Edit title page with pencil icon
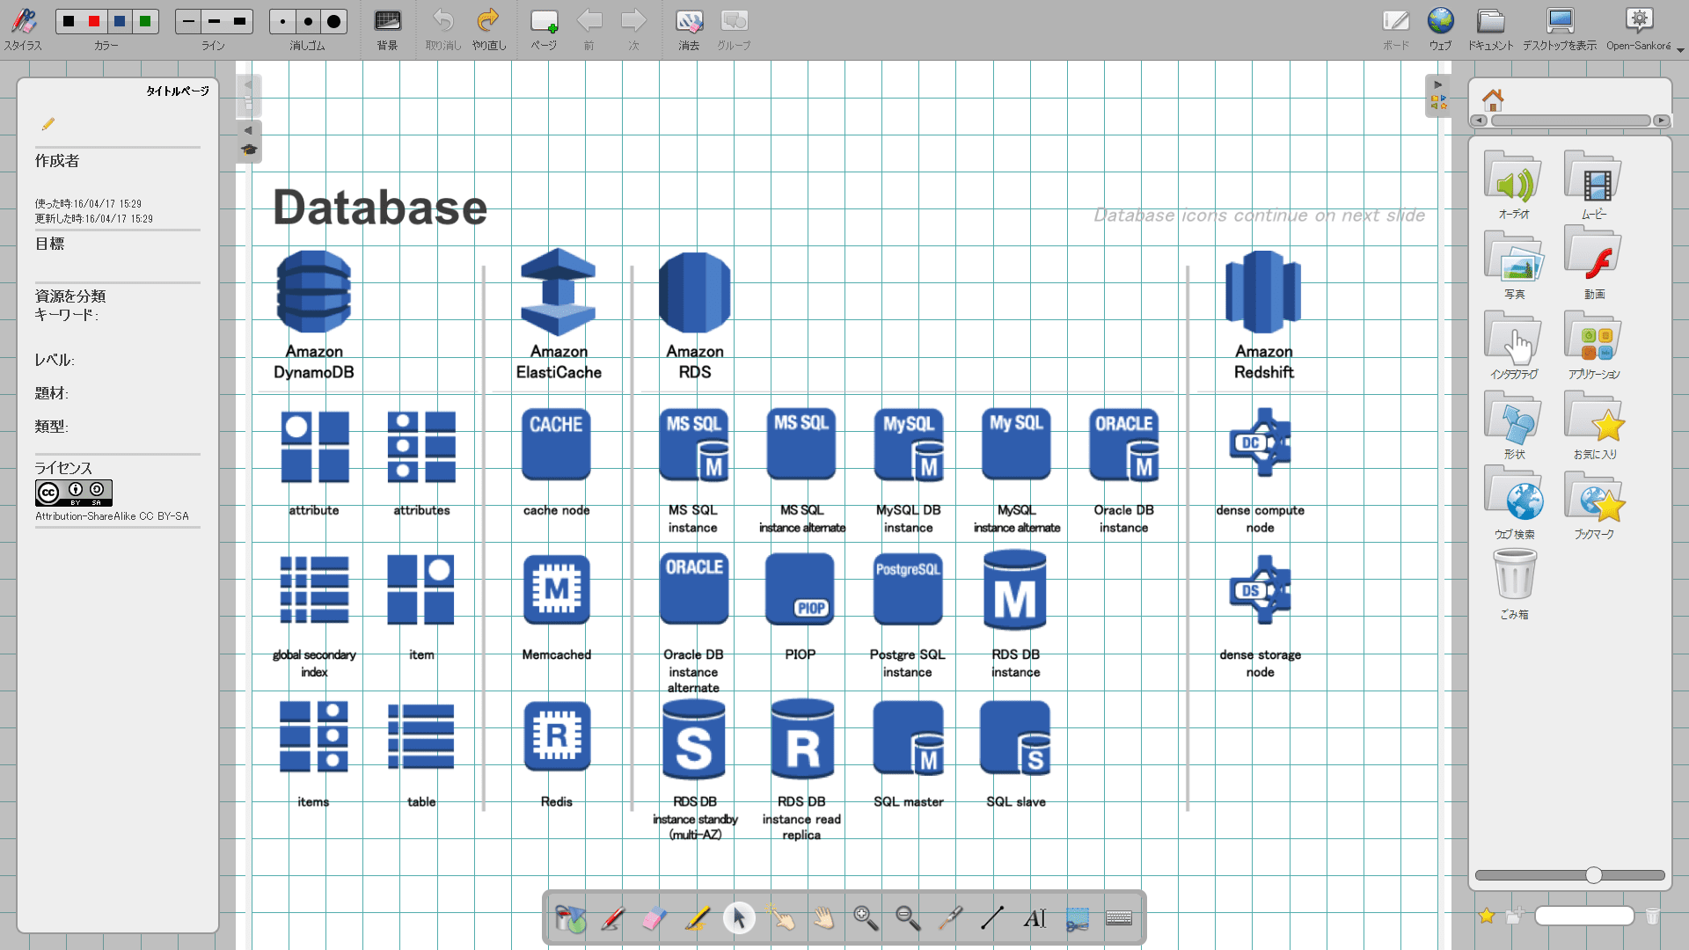 coord(48,124)
